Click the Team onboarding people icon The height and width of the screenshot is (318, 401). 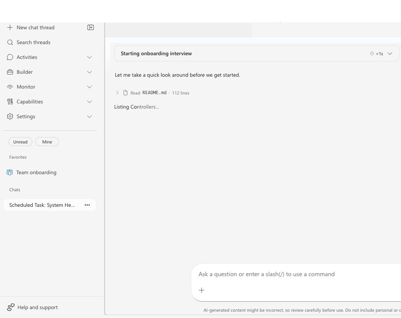point(10,172)
